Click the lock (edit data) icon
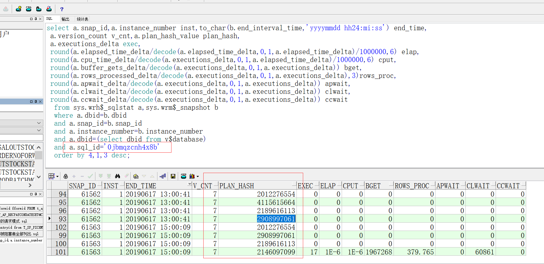544x264 pixels. tap(66, 176)
